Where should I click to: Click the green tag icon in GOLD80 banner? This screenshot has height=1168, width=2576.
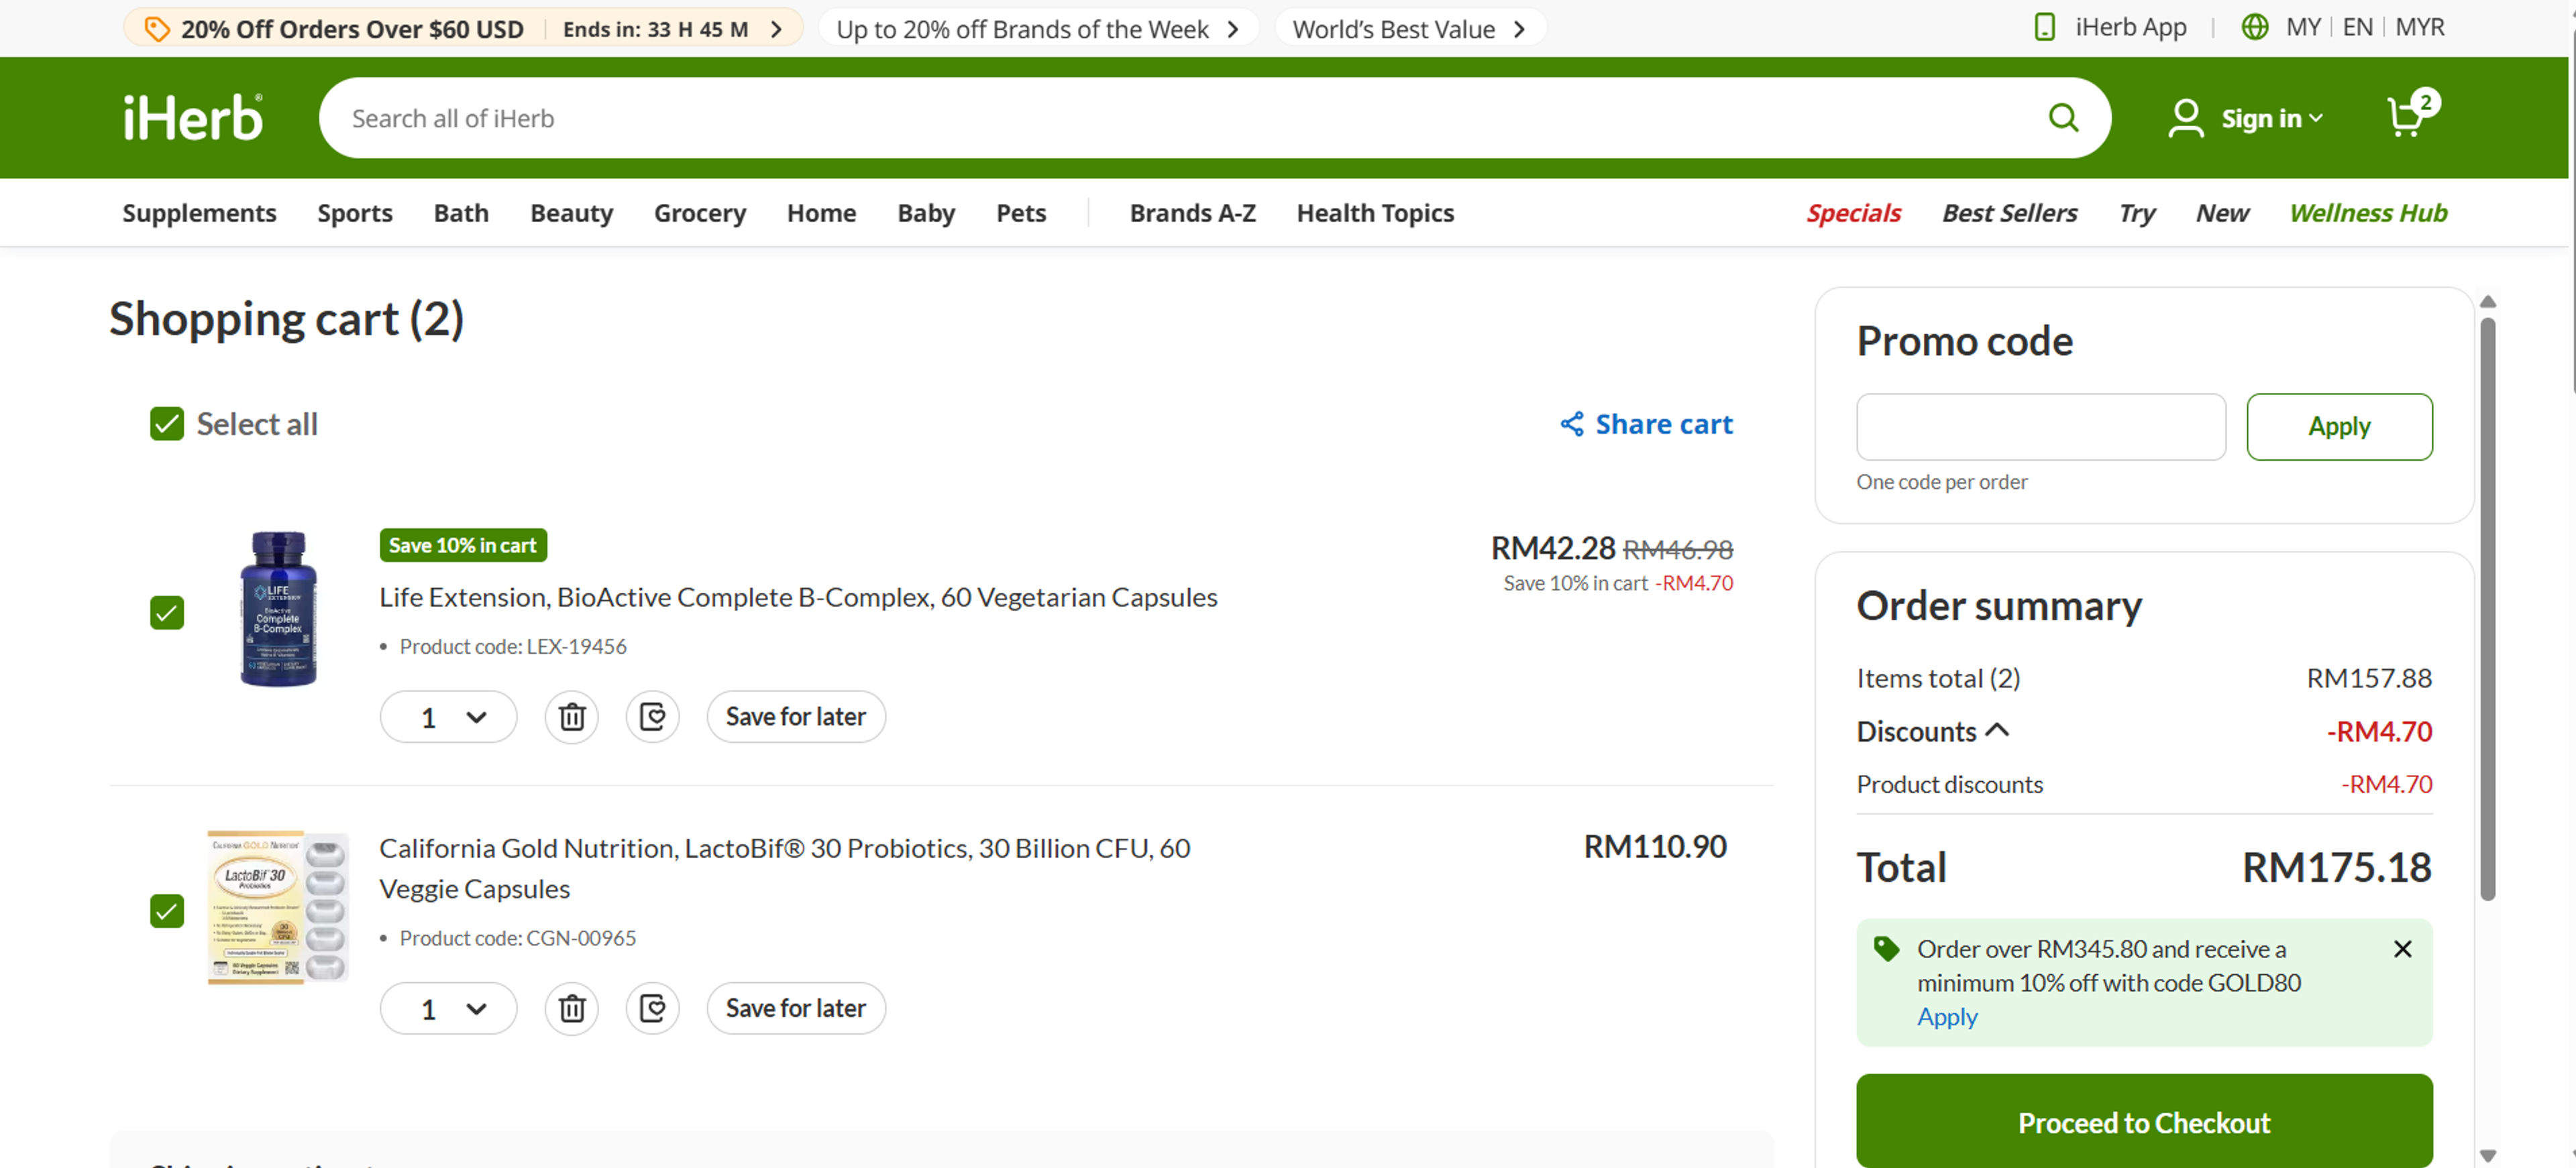coord(1886,949)
